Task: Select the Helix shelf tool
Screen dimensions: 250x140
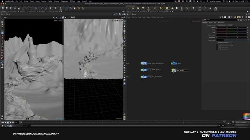Action: pyautogui.click(x=83, y=9)
